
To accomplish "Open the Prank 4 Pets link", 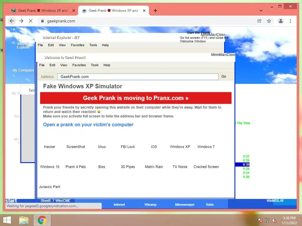I will point(76,167).
